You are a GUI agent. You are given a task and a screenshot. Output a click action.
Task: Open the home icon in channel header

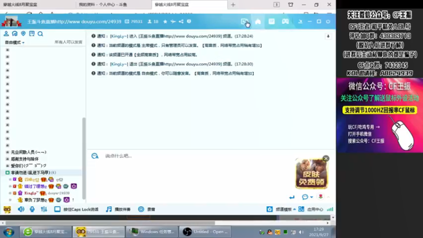click(258, 22)
